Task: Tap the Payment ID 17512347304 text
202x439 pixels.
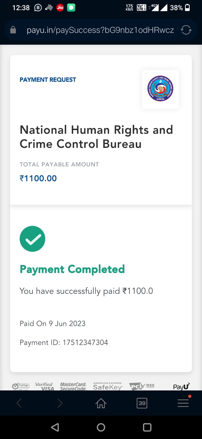Action: 64,342
